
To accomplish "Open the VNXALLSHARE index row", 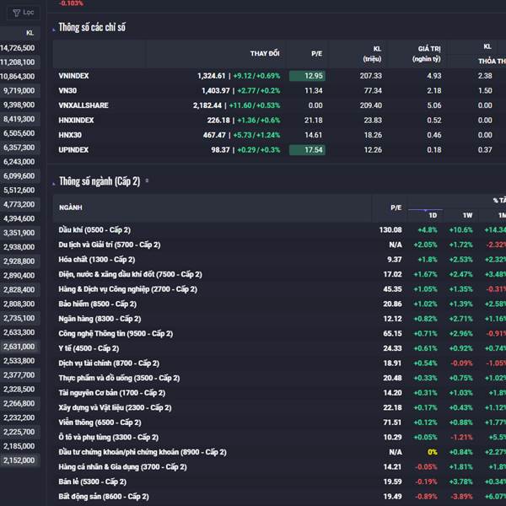I will click(279, 105).
